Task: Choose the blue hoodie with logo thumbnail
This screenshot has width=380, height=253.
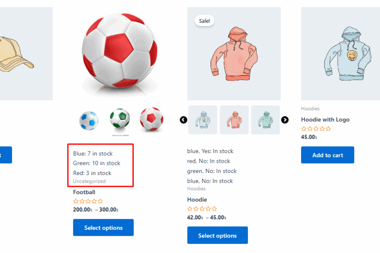Action: [x=203, y=120]
